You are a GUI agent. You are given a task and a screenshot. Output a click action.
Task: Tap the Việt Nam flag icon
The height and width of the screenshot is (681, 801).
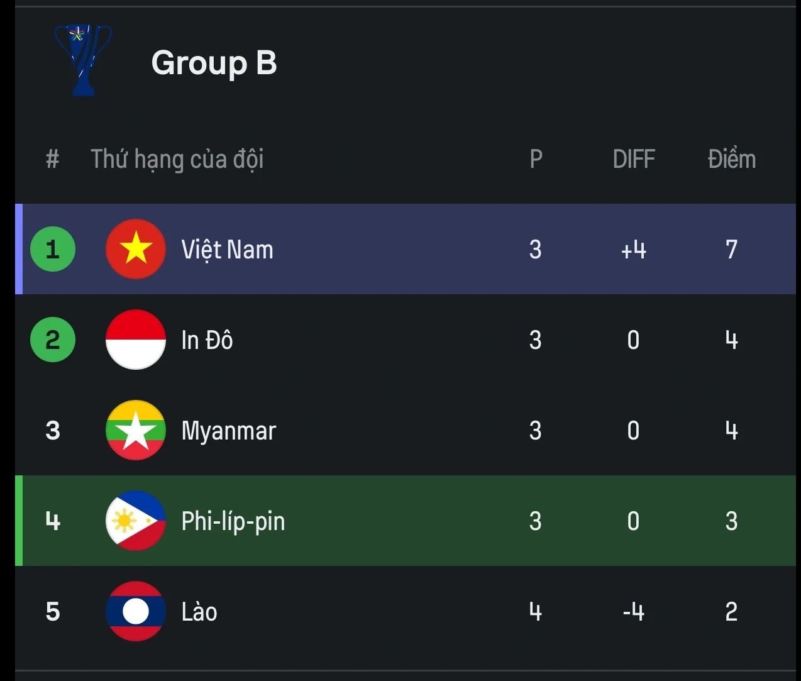point(136,249)
